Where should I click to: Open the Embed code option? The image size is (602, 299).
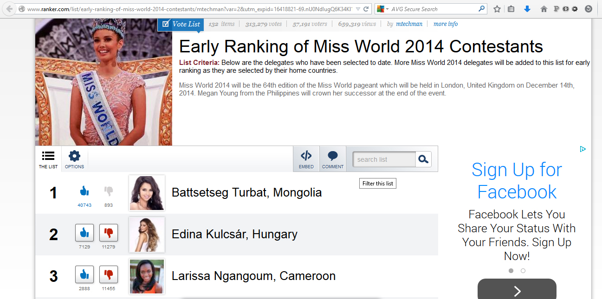point(306,159)
